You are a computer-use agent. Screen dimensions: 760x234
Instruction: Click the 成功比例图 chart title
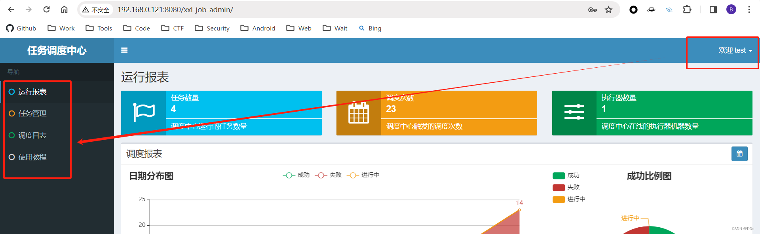[649, 176]
